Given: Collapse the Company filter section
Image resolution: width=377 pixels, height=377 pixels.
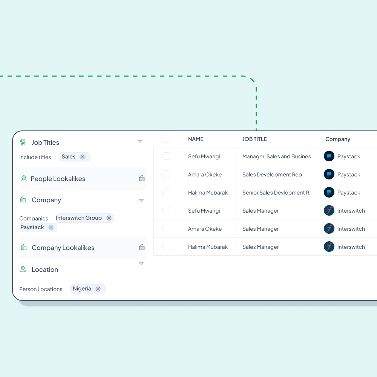Looking at the screenshot, I should [x=141, y=201].
